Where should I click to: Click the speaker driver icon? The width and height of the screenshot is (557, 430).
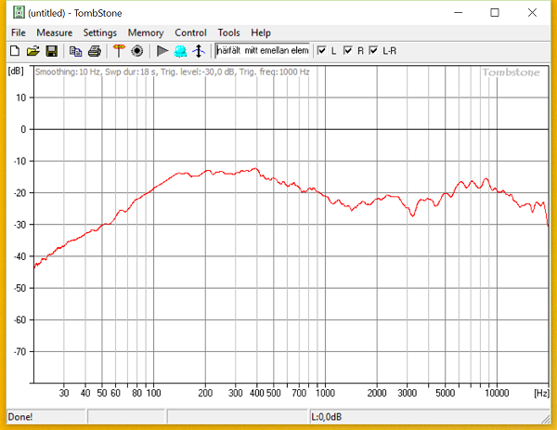click(x=137, y=51)
